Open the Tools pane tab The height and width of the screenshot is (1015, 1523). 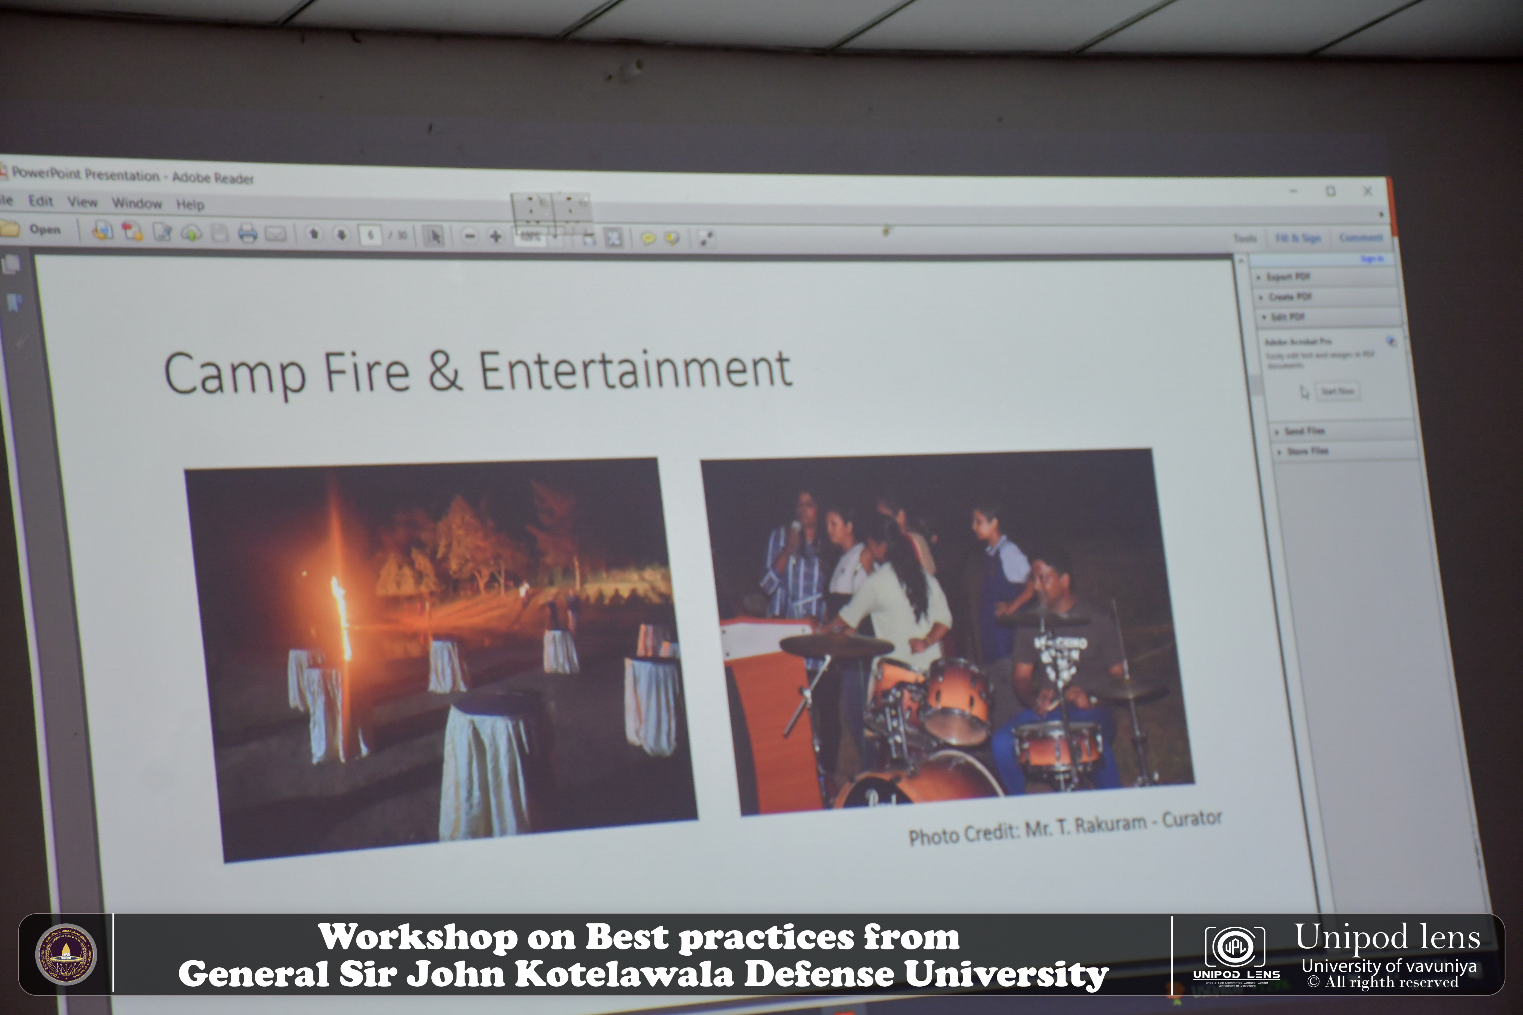(x=1245, y=238)
